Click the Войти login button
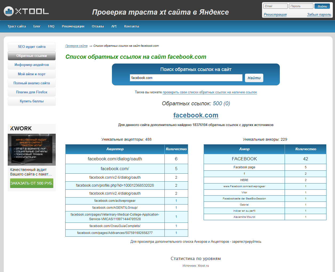 (322, 6)
